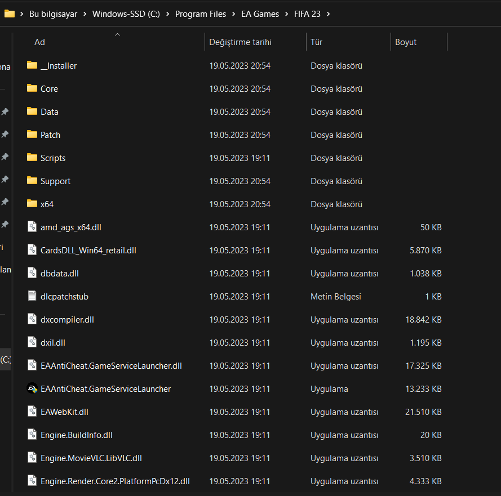Select the Engine.MovieVLC.LibVLC.dll file name
501x496 pixels.
[x=91, y=458]
